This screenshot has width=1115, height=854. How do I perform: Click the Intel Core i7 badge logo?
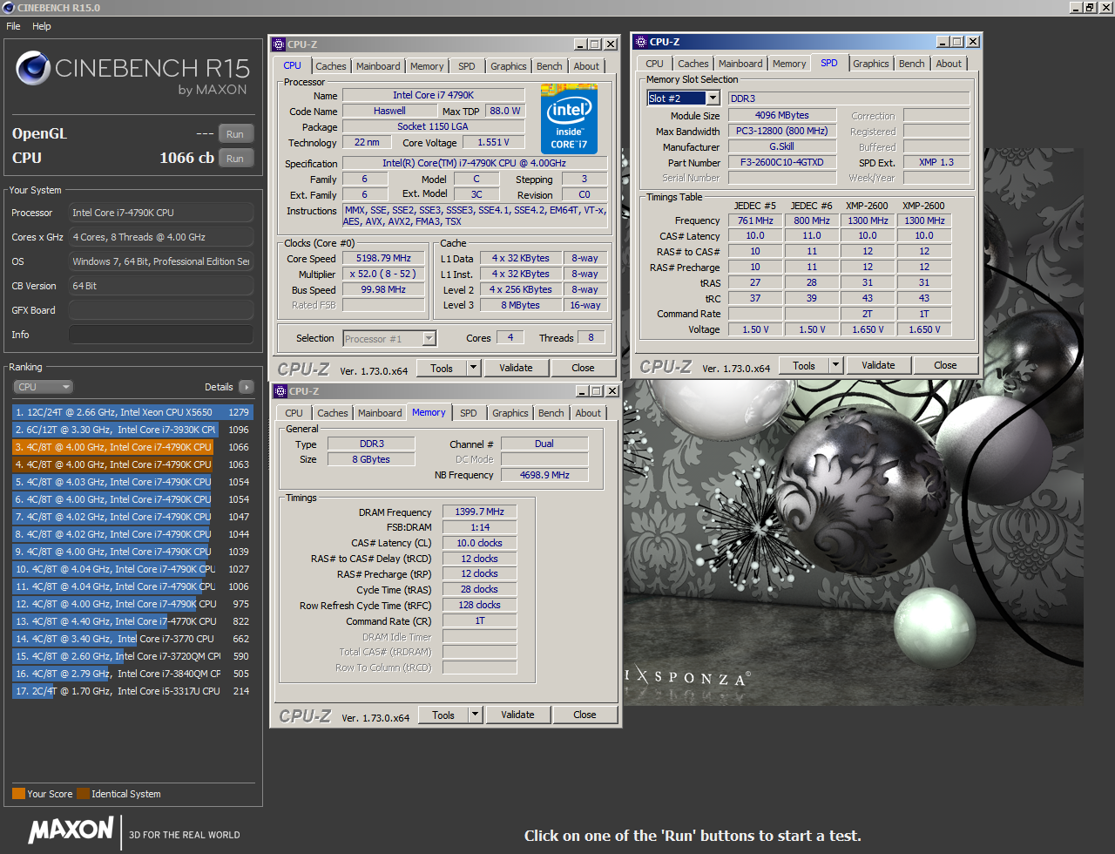point(569,119)
